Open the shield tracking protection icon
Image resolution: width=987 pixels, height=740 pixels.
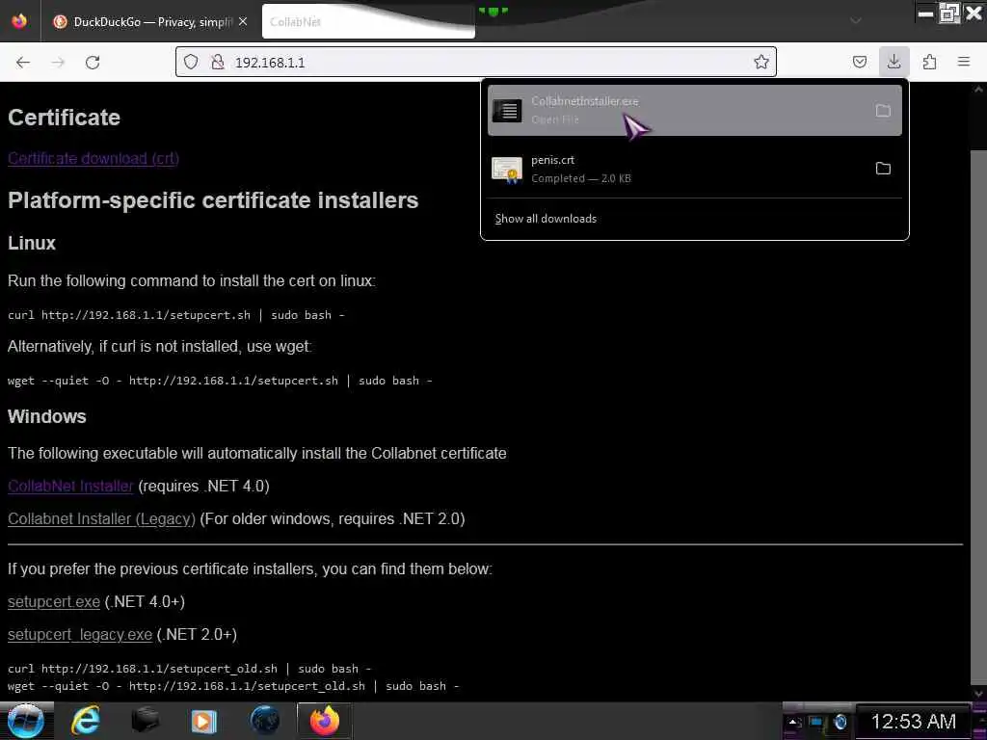click(x=191, y=62)
